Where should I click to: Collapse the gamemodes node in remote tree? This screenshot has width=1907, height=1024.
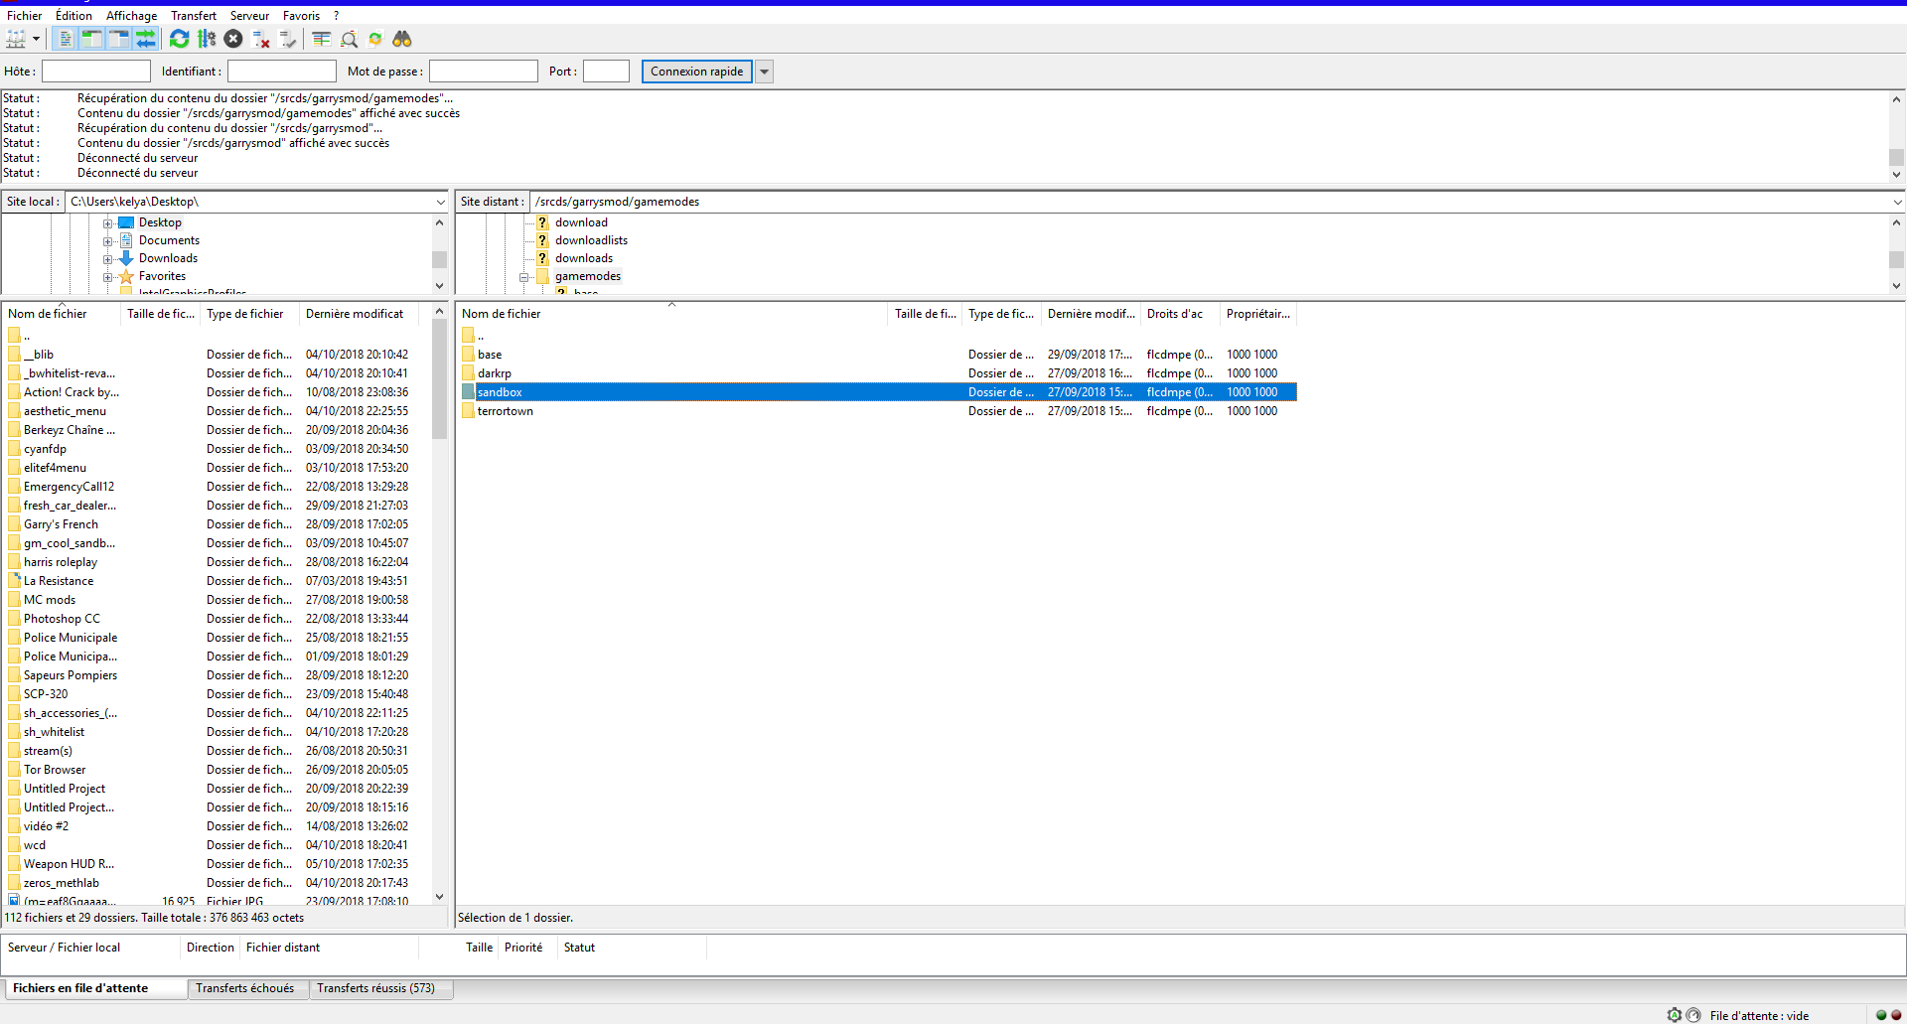pos(523,277)
